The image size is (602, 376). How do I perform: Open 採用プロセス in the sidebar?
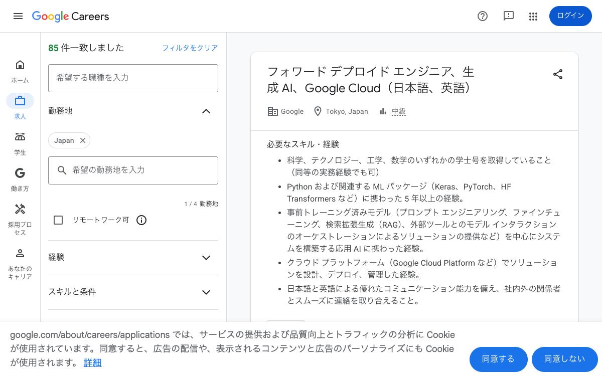tap(20, 219)
